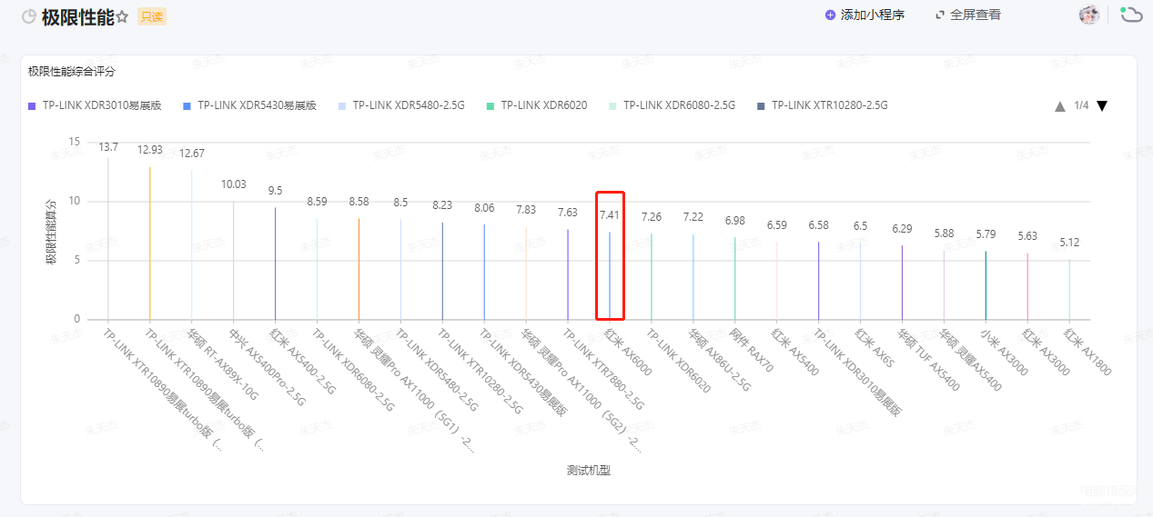
Task: Click the bar with value 6.98
Action: point(735,278)
